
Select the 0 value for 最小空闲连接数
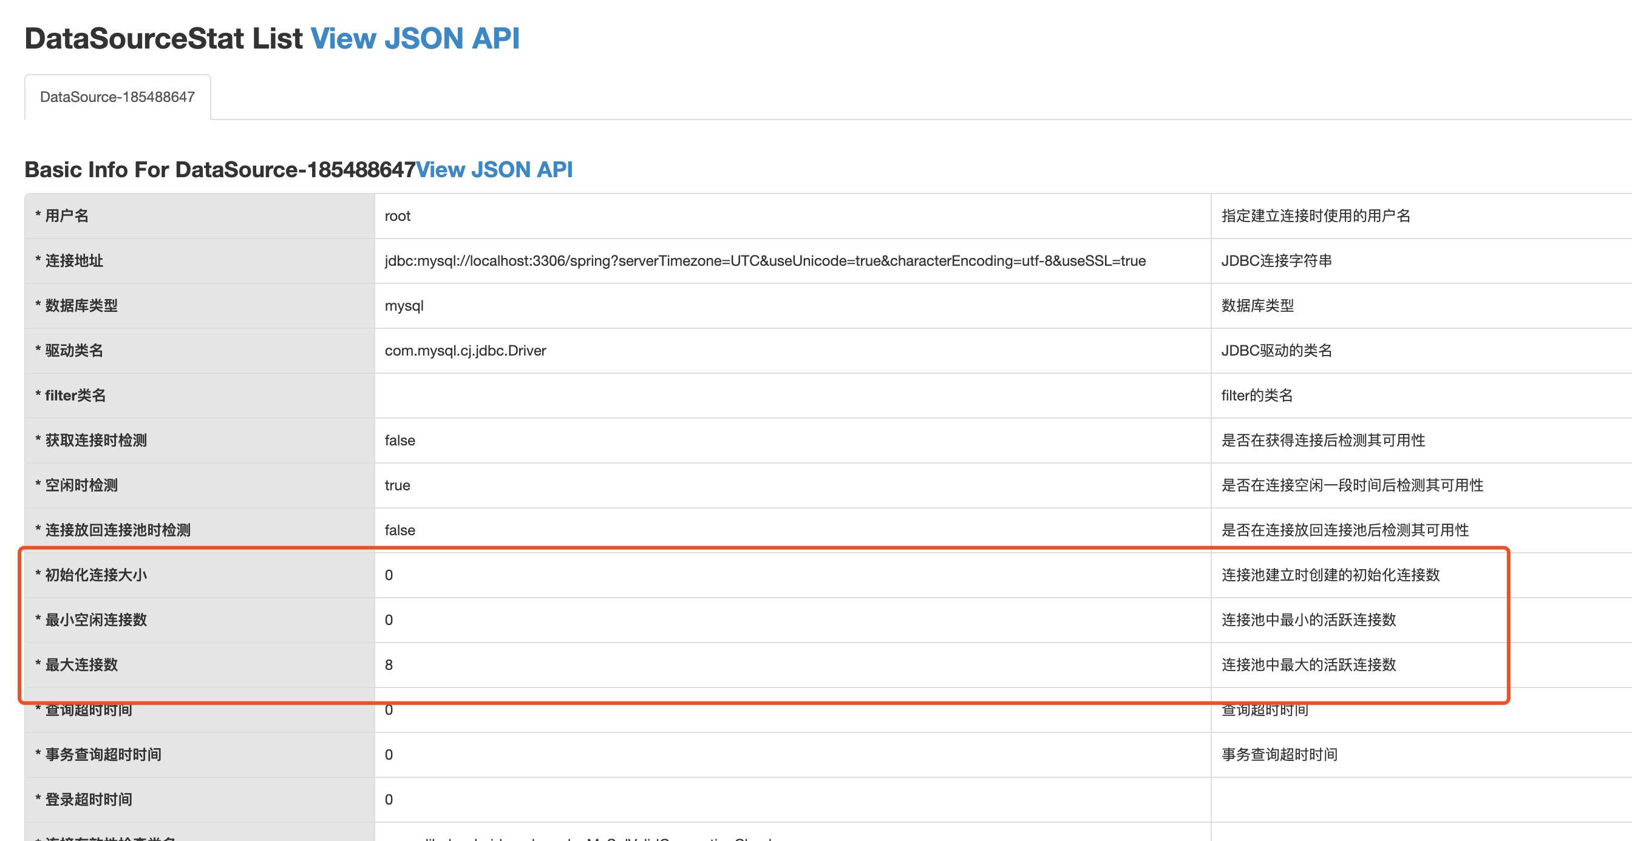click(389, 621)
